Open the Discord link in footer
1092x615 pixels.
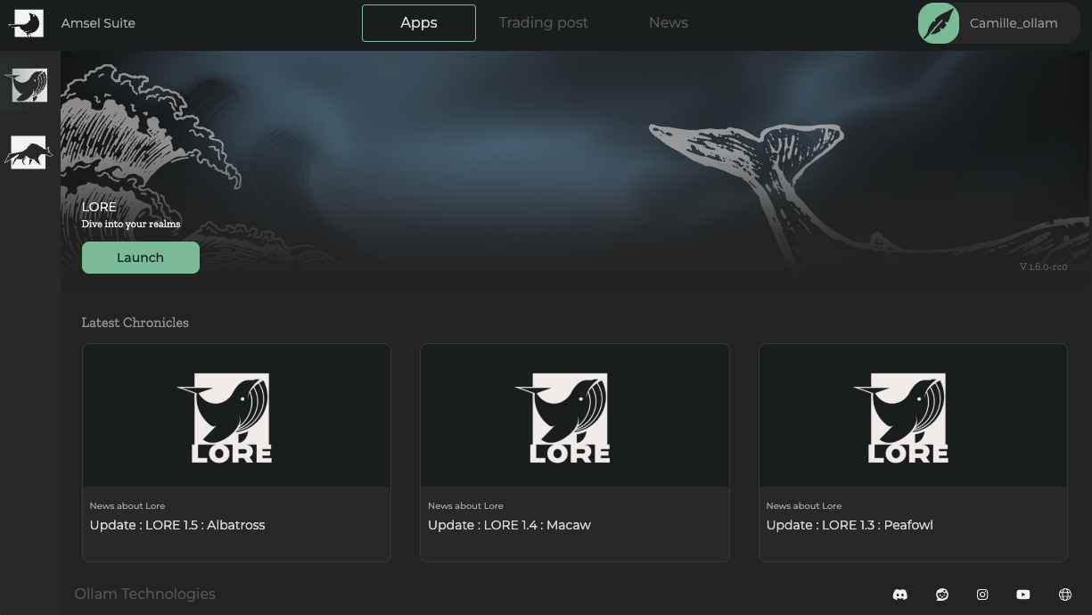899,594
